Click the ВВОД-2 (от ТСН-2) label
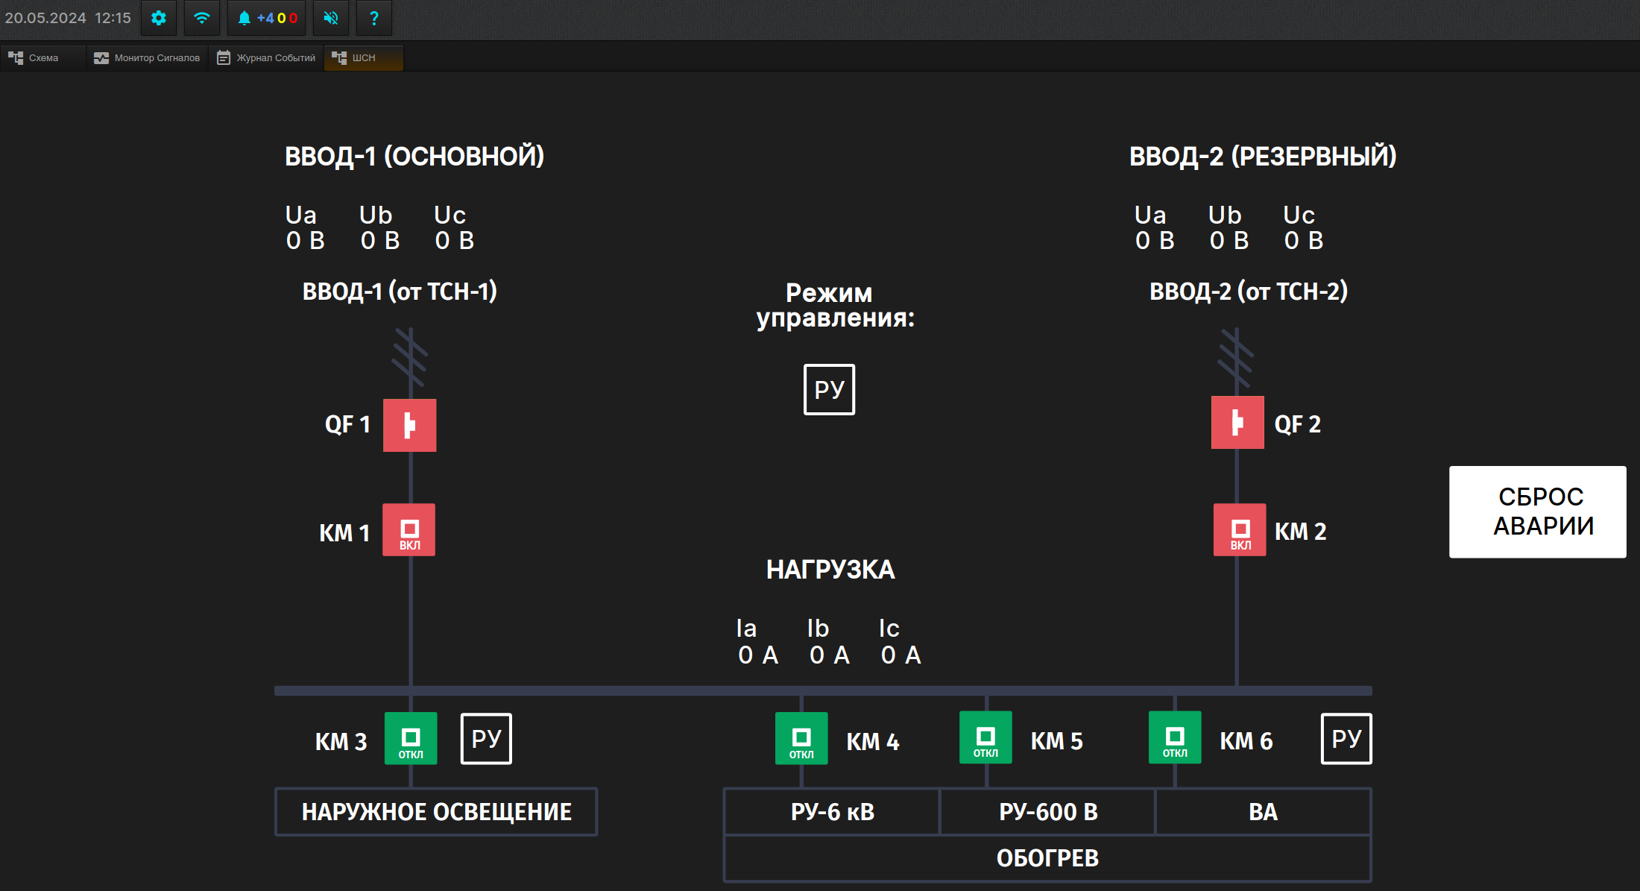The image size is (1640, 891). (x=1249, y=292)
